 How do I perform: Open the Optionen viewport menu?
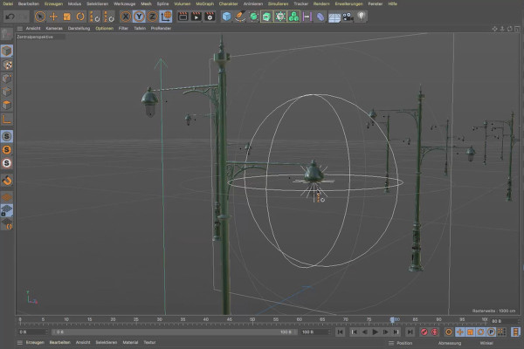pyautogui.click(x=104, y=29)
